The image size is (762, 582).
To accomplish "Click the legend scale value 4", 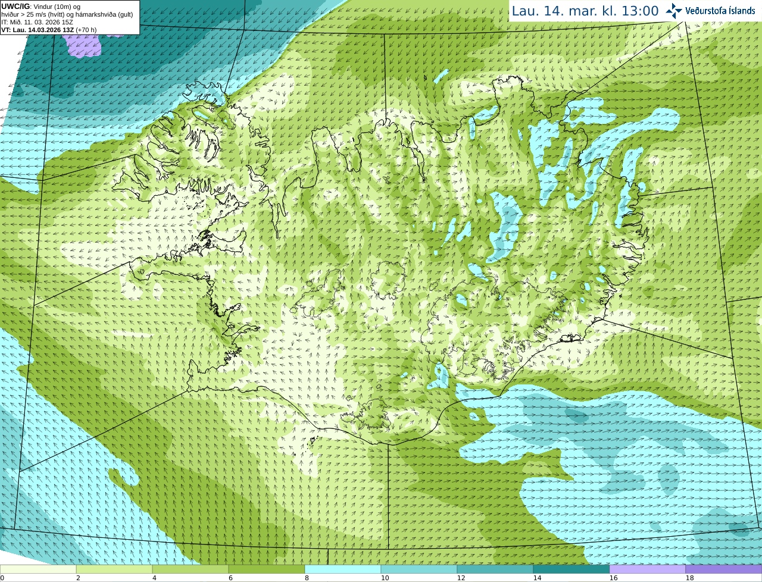I will click(154, 578).
